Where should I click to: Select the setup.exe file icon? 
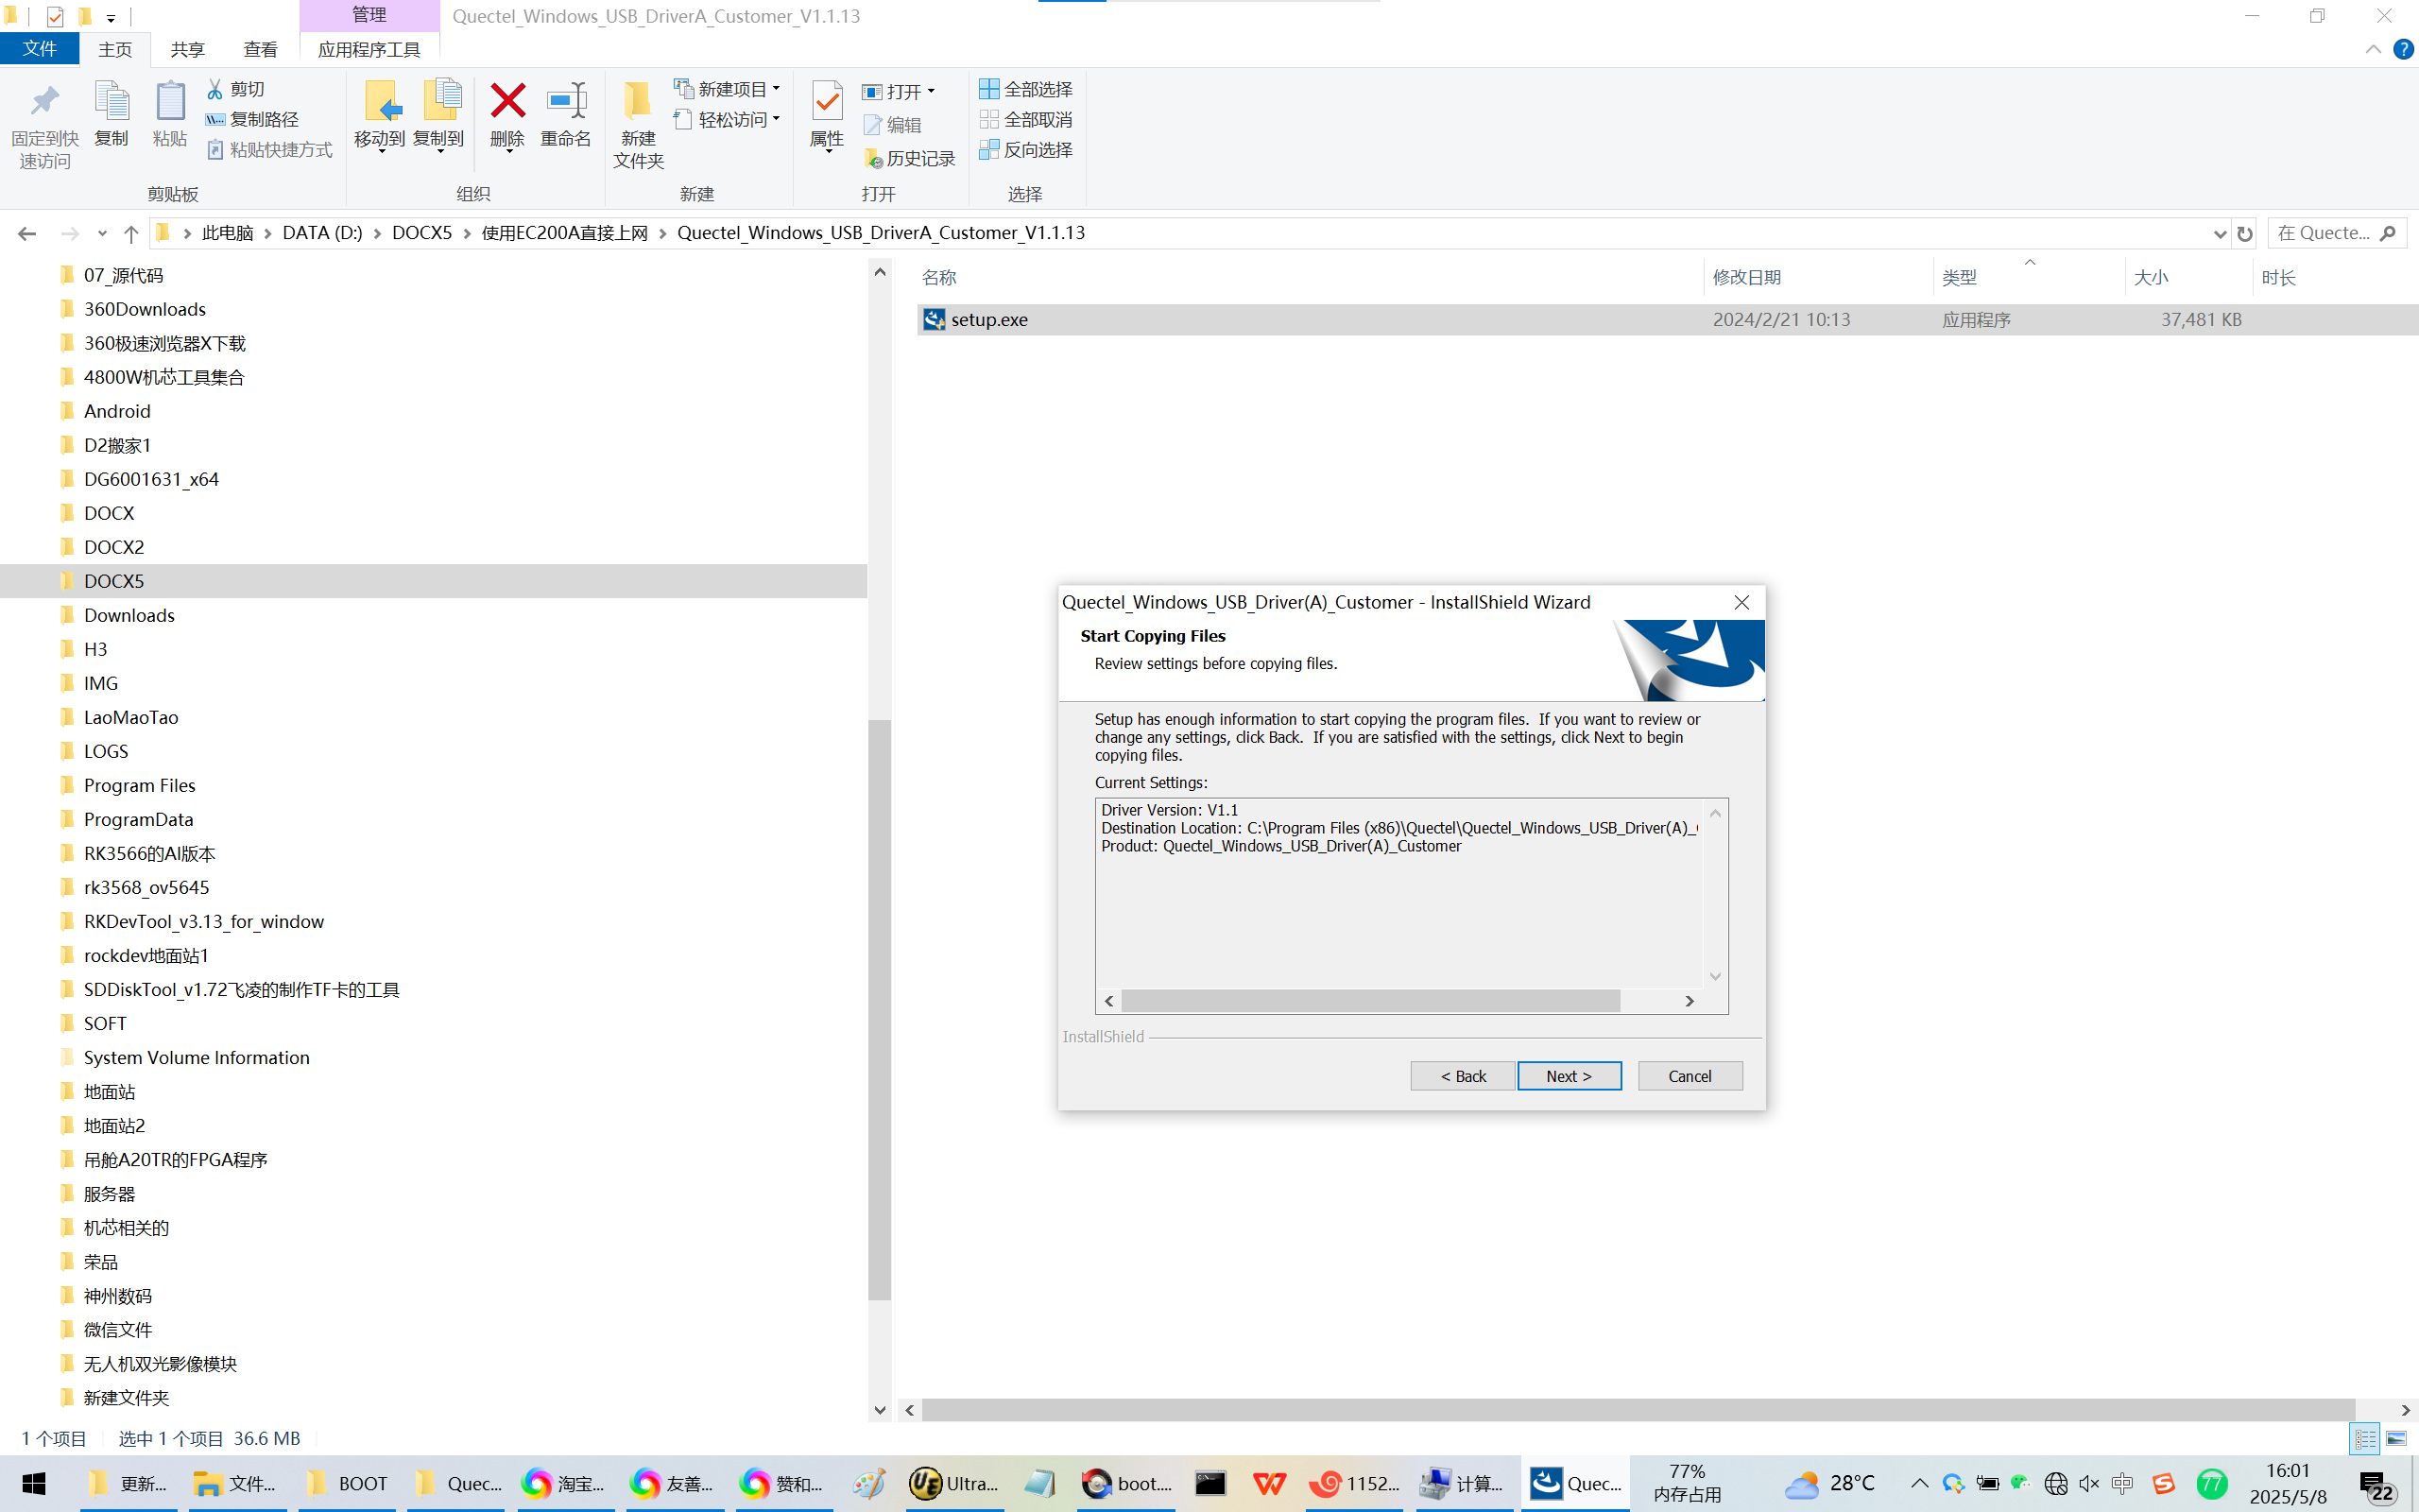pos(934,319)
